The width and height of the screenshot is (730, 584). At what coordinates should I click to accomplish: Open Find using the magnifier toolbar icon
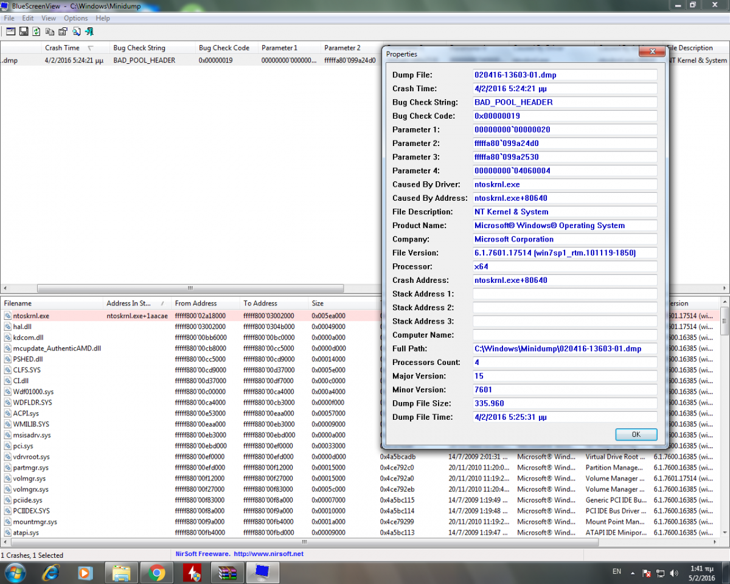tap(76, 31)
